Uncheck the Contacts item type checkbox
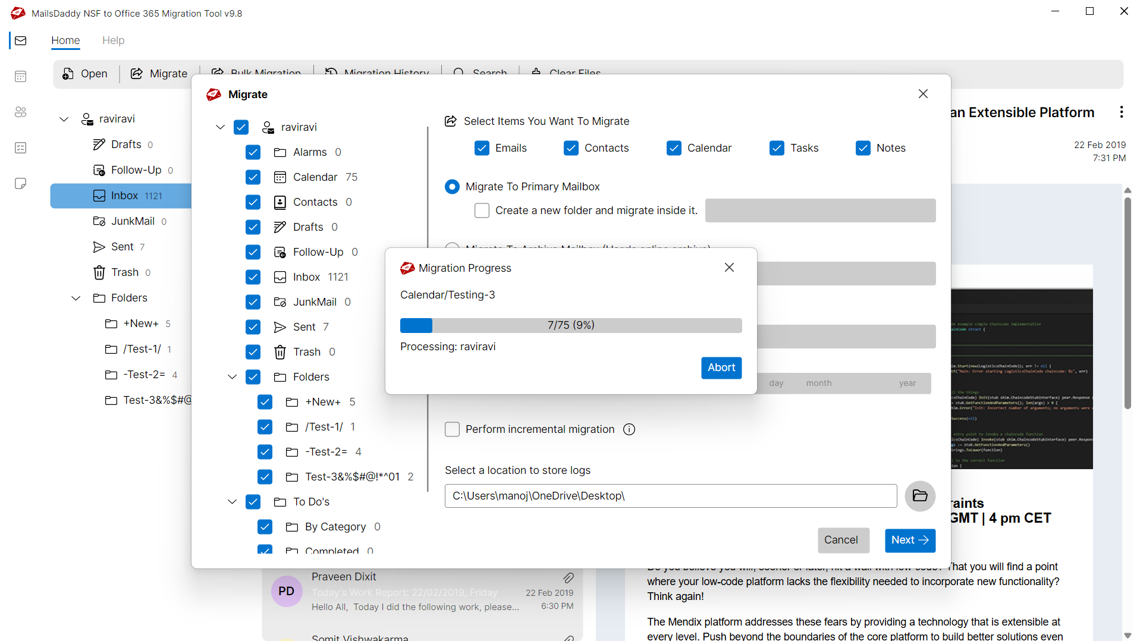1140x641 pixels. [x=571, y=148]
